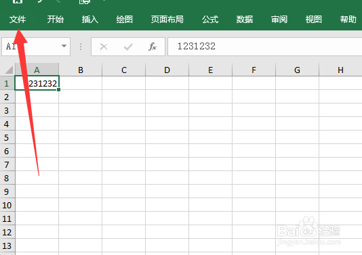Select row 12 header
This screenshot has width=362, height=255.
[7, 232]
